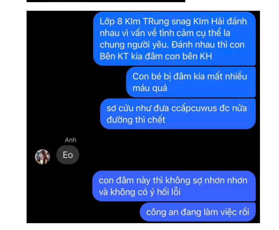279x230 pixels.
Task: Click the abbreviation 'KH' ending first message
Action: (206, 57)
